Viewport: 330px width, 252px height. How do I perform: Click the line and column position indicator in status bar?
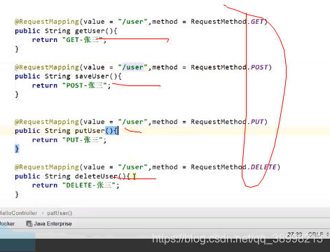(x=295, y=234)
